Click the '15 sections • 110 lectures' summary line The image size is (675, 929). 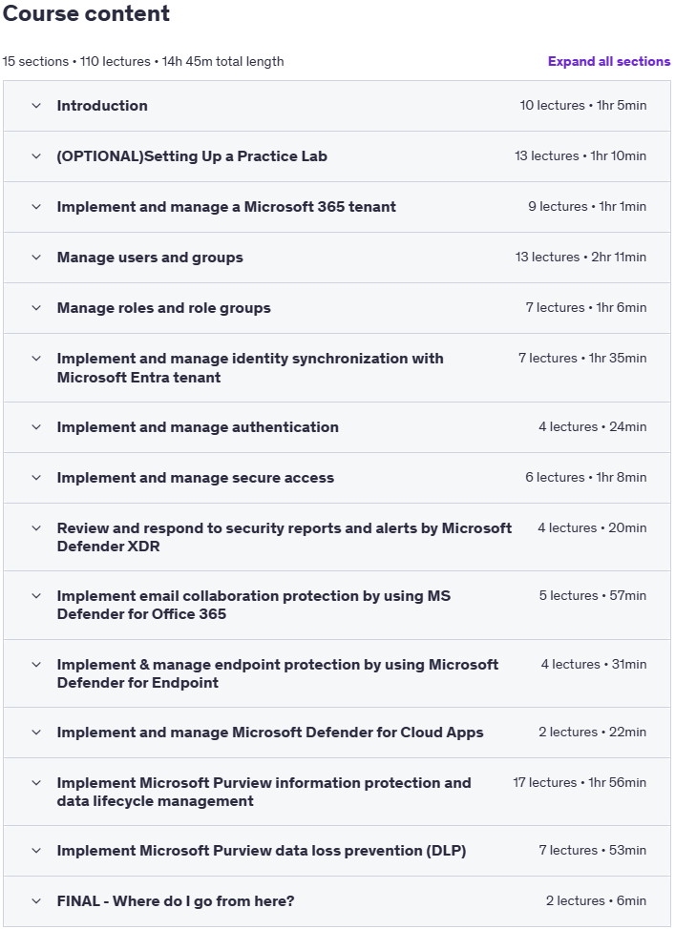(143, 62)
